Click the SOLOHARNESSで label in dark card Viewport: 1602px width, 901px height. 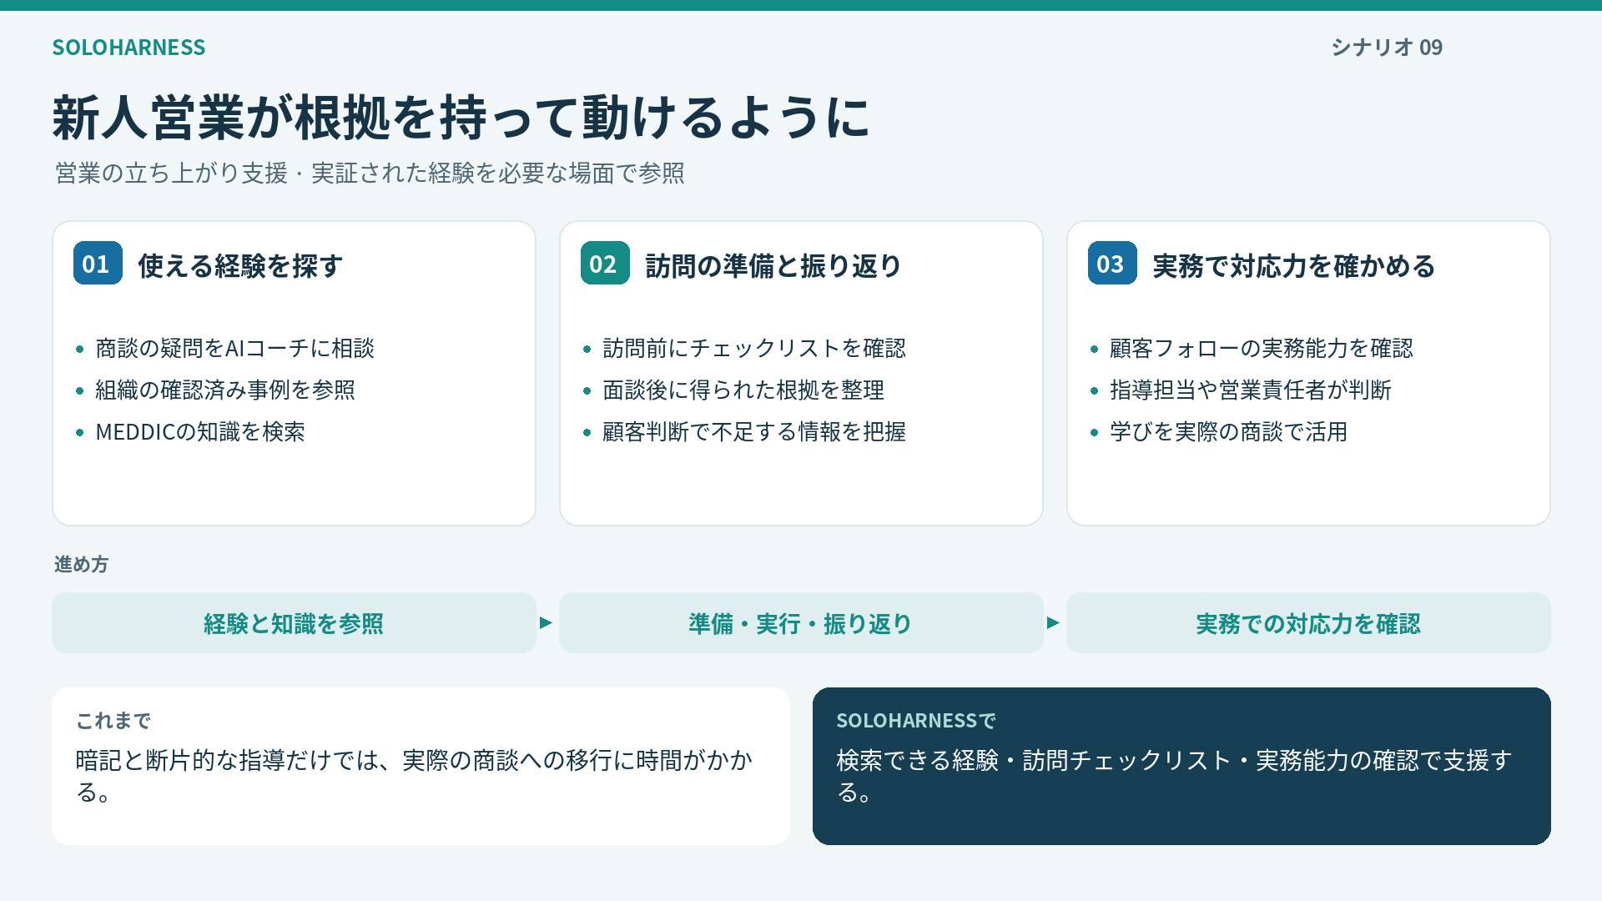pyautogui.click(x=916, y=721)
